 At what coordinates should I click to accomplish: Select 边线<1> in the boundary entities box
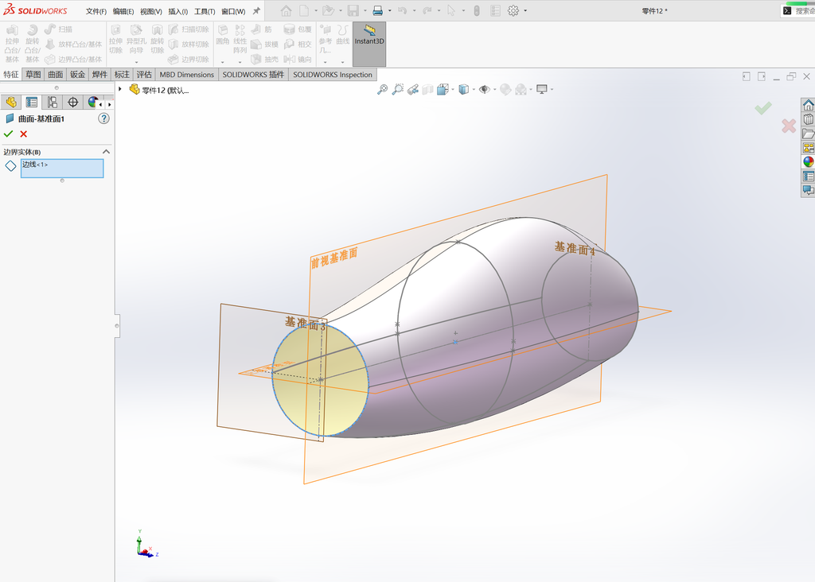click(35, 165)
